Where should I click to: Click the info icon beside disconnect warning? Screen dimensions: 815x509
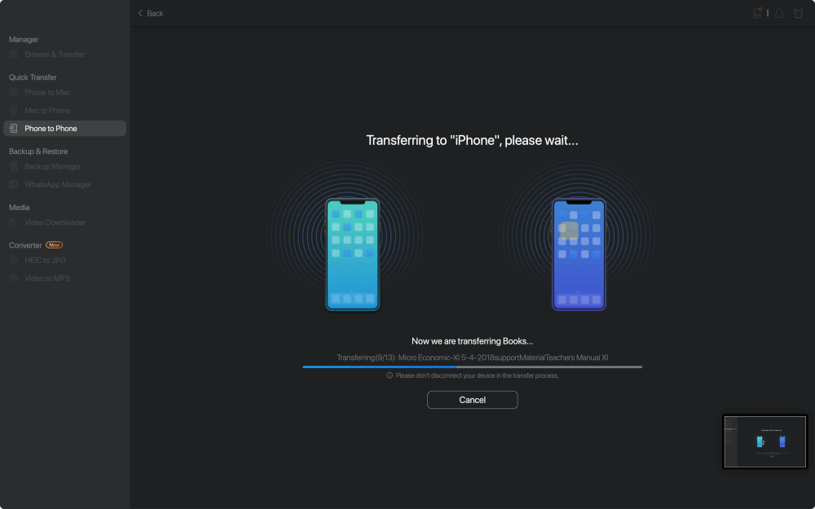tap(390, 375)
